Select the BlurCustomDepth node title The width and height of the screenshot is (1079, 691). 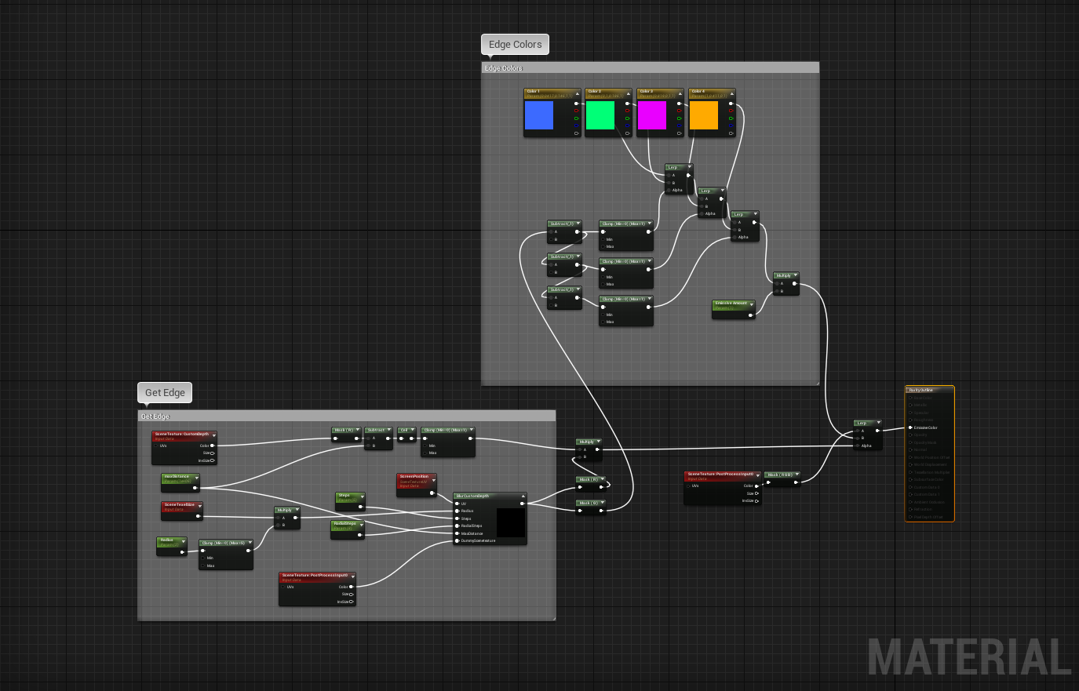(472, 496)
